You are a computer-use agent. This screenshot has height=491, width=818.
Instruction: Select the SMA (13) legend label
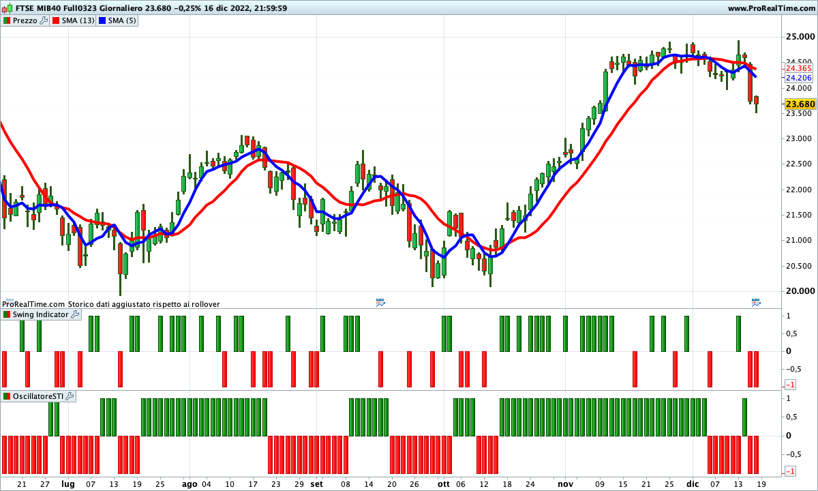tap(78, 21)
